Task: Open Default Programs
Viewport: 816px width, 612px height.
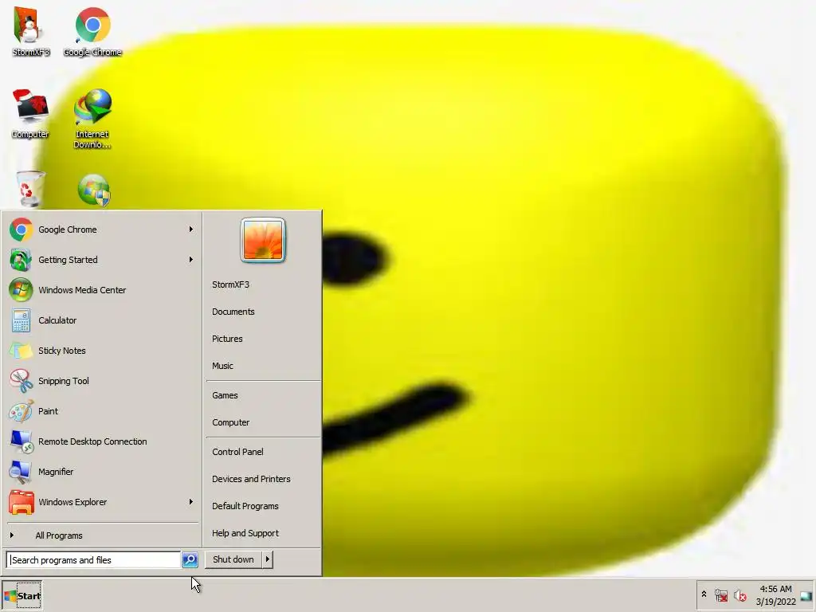Action: [x=245, y=506]
